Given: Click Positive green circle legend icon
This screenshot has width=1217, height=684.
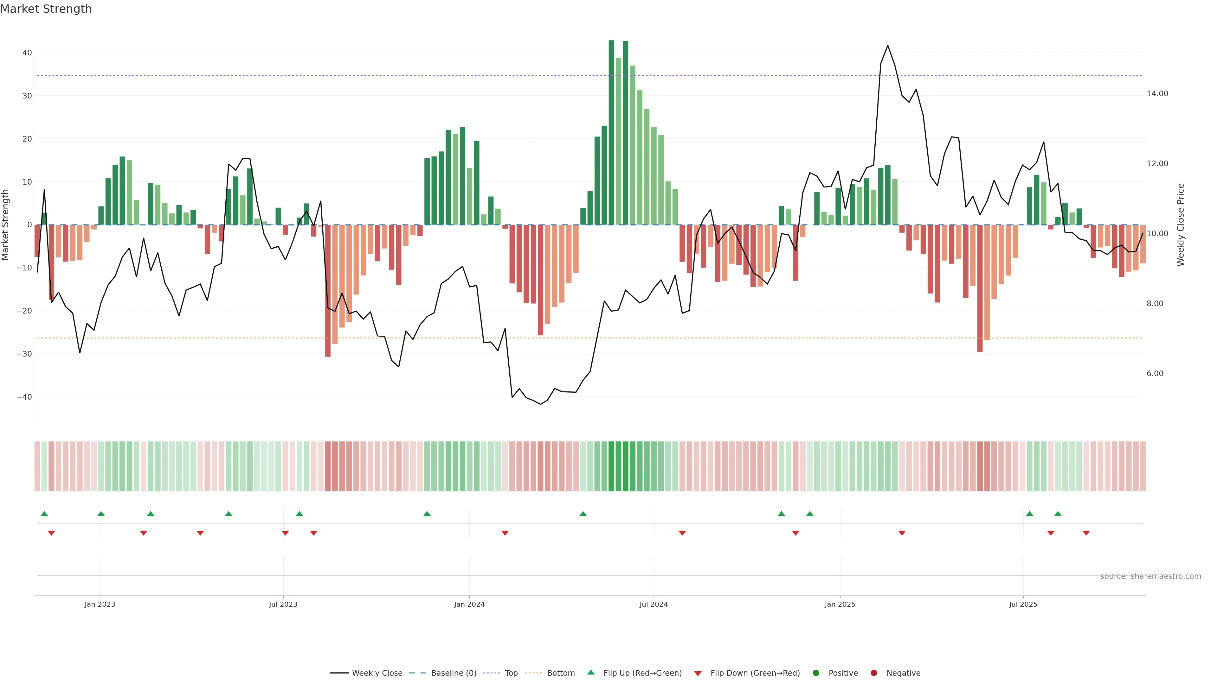Looking at the screenshot, I should pos(816,673).
